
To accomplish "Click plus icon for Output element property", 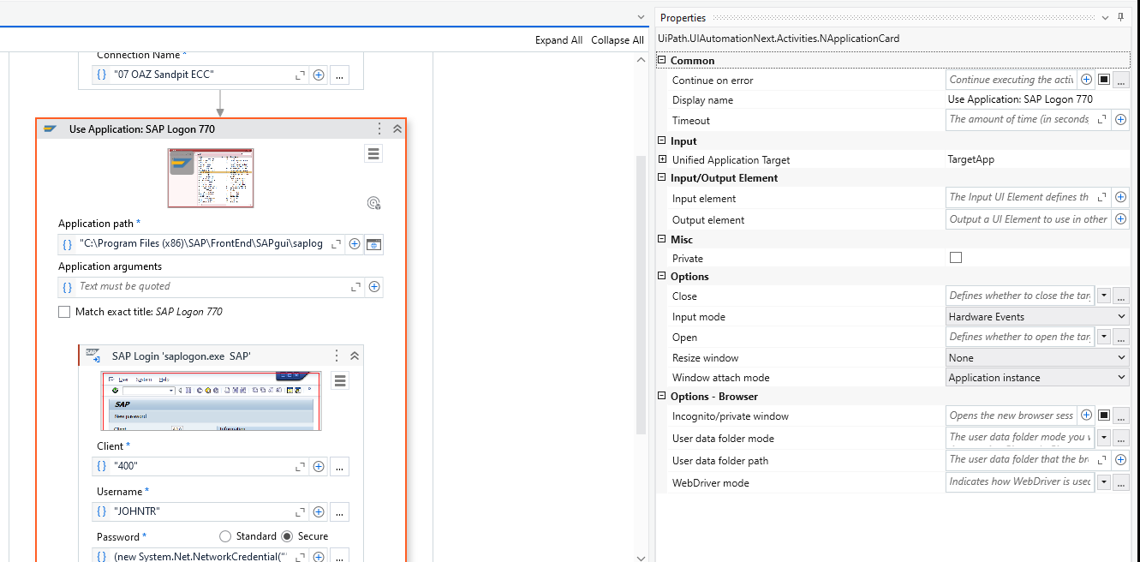I will [x=1121, y=220].
